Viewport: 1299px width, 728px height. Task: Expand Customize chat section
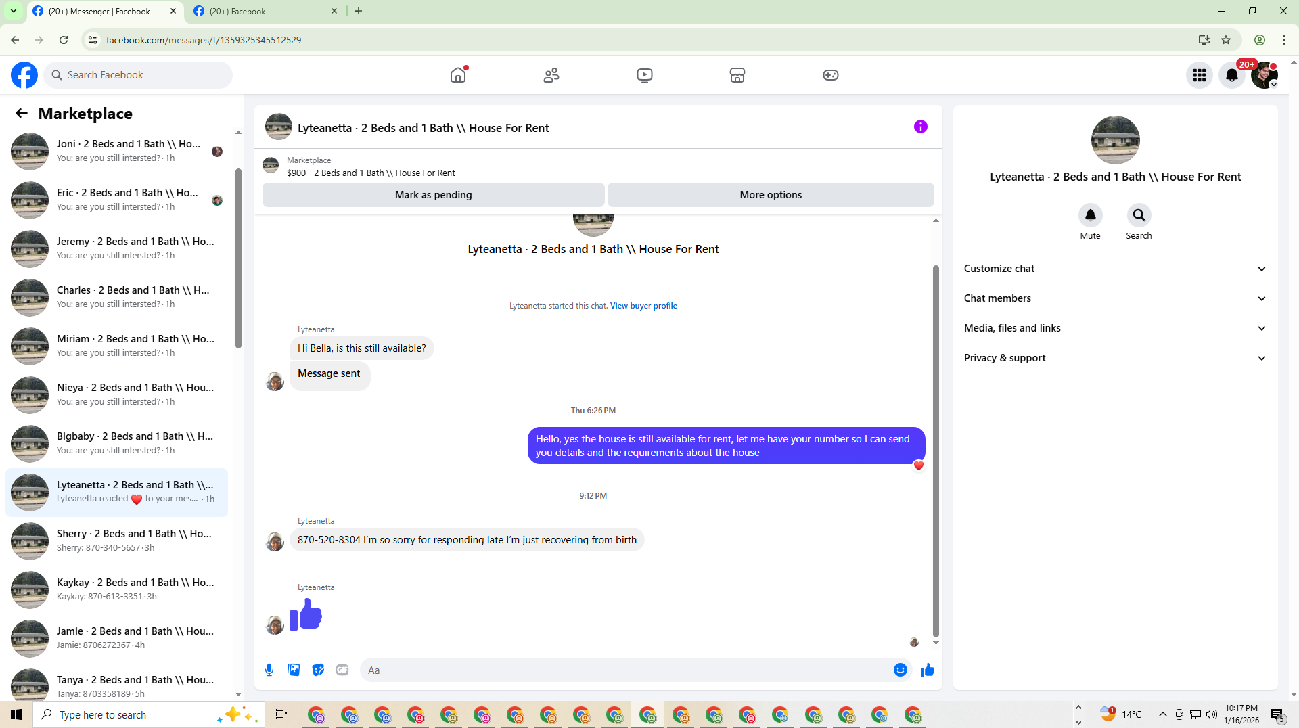click(1115, 269)
